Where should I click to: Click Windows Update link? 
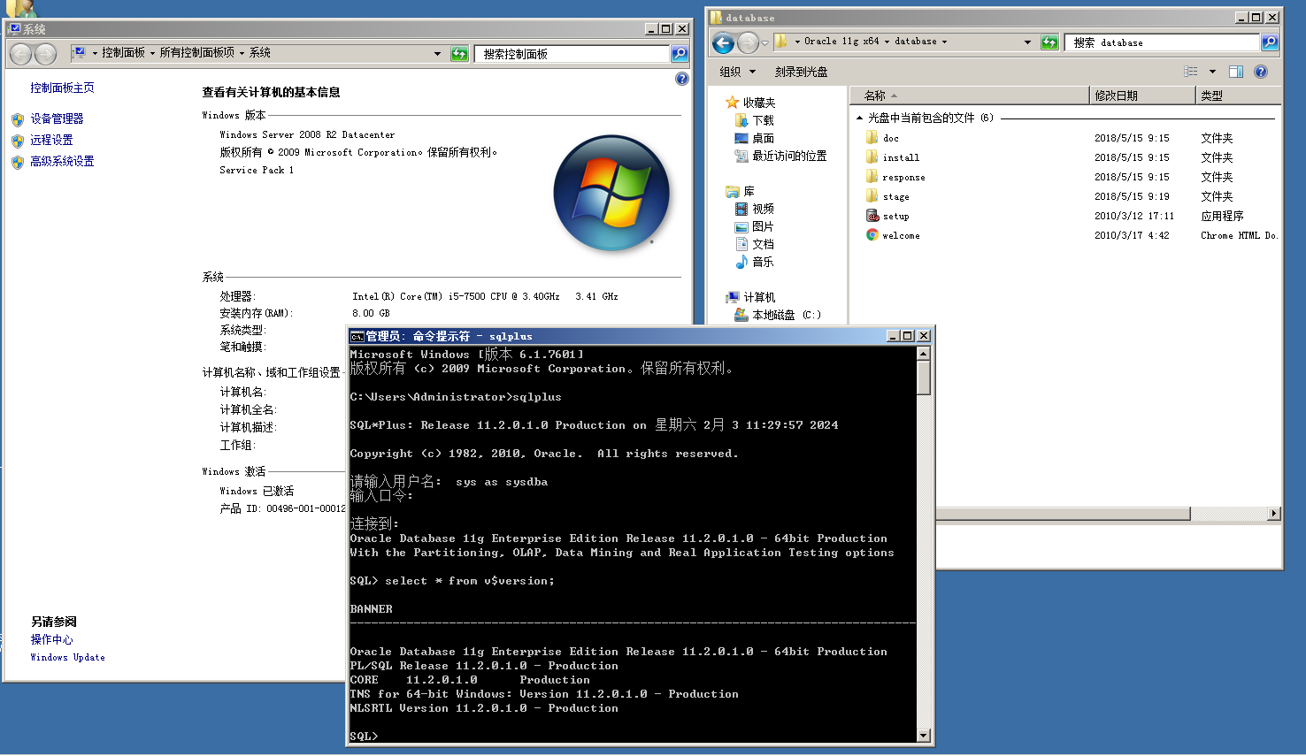[67, 657]
